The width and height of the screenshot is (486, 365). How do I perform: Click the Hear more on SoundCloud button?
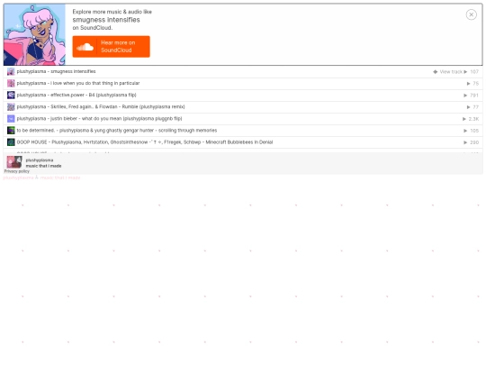pyautogui.click(x=111, y=47)
